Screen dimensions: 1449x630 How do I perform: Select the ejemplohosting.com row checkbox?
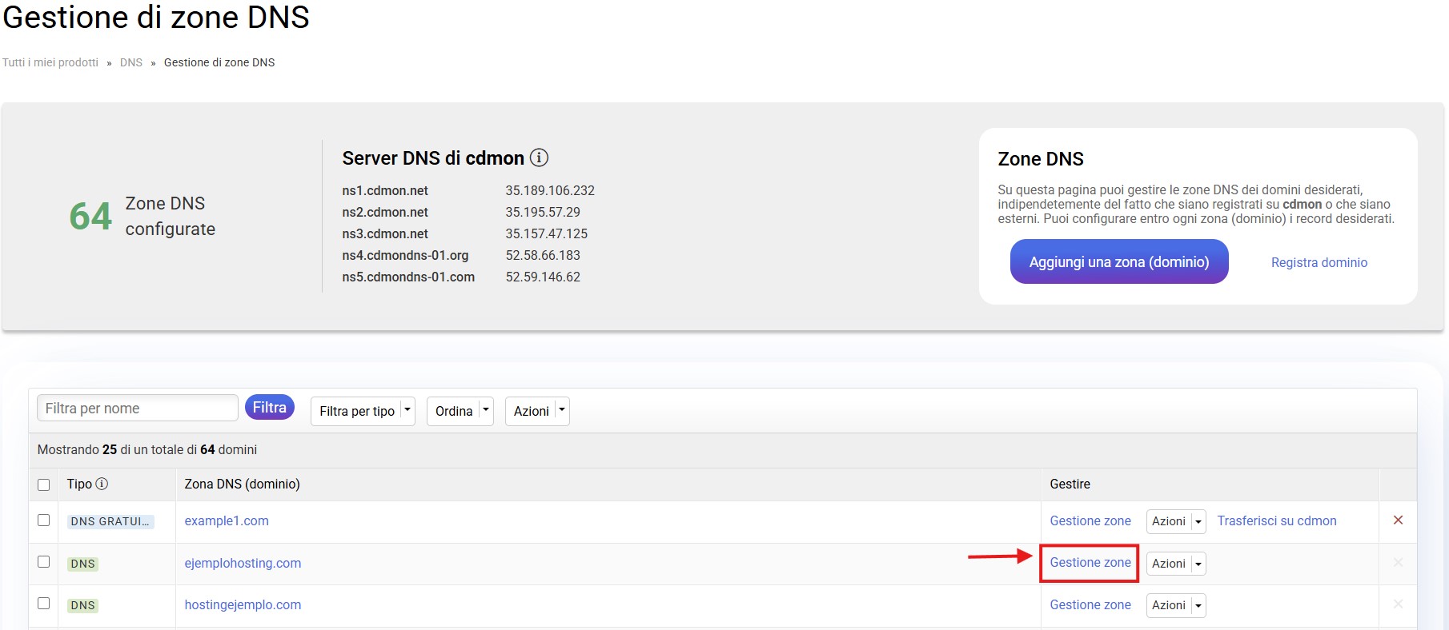tap(44, 562)
